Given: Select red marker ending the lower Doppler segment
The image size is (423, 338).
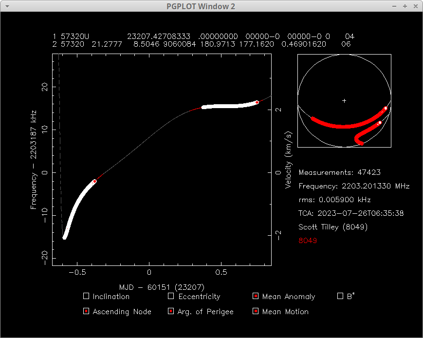Looking at the screenshot, I should [x=94, y=181].
